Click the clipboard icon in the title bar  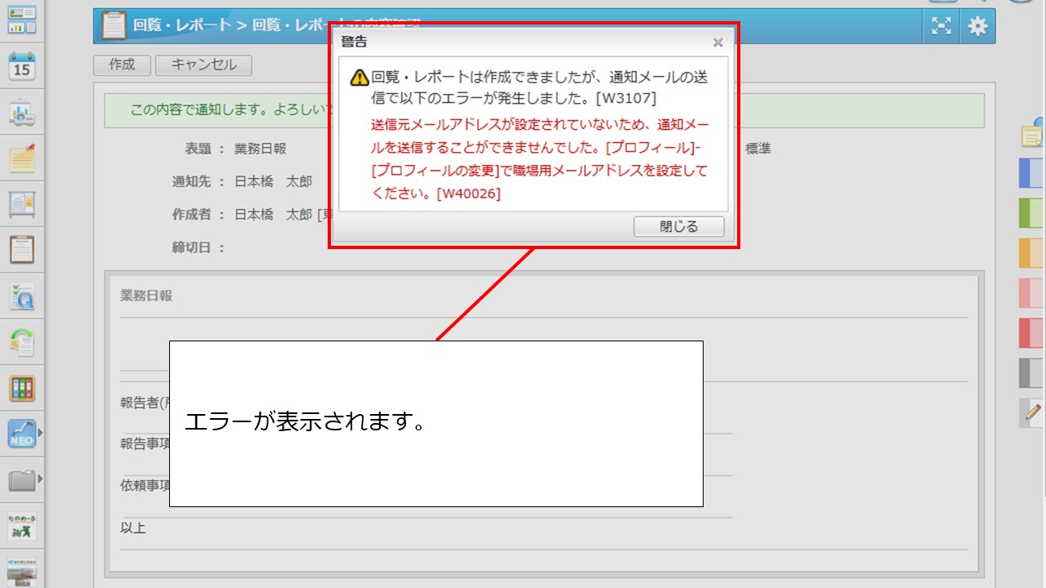click(114, 26)
